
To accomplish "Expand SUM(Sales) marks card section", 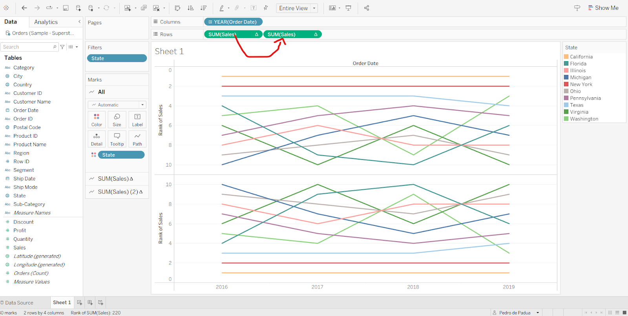I will tap(117, 179).
